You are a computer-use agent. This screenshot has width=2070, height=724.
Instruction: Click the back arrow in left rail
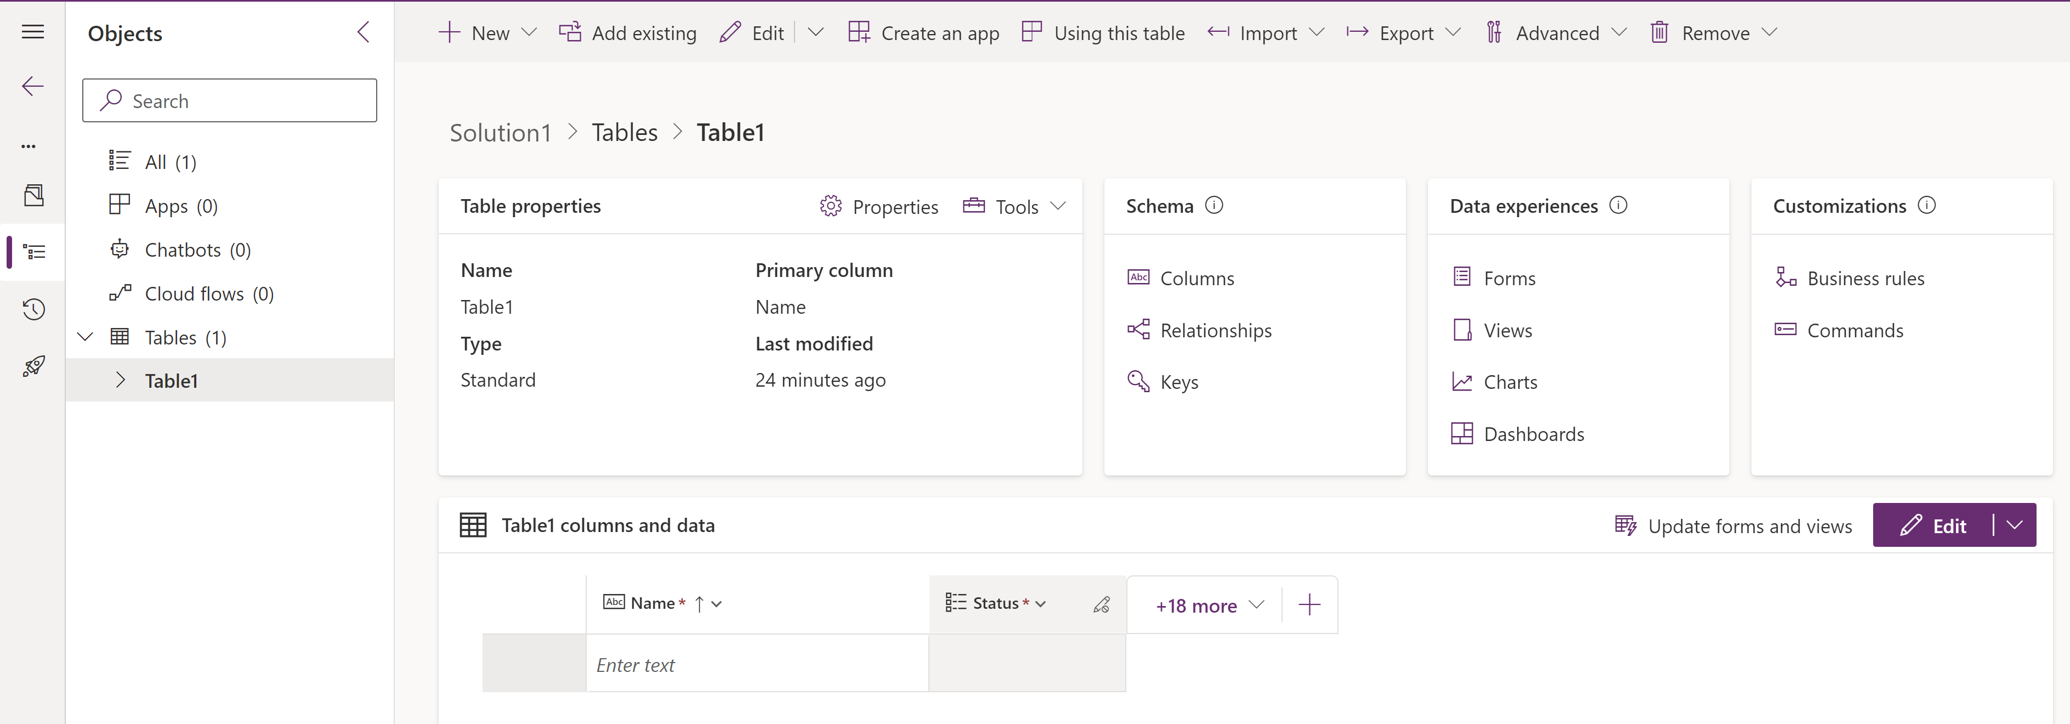click(33, 86)
